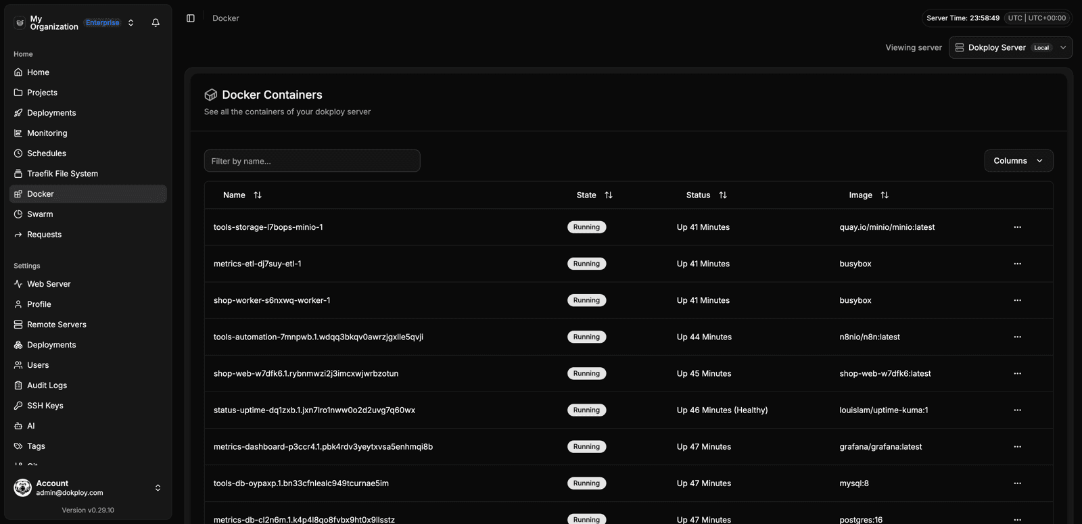
Task: Expand the organization switcher chevrons
Action: (x=131, y=22)
